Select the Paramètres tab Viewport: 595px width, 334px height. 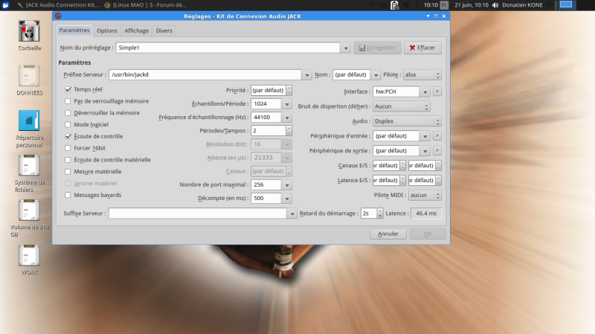(74, 30)
